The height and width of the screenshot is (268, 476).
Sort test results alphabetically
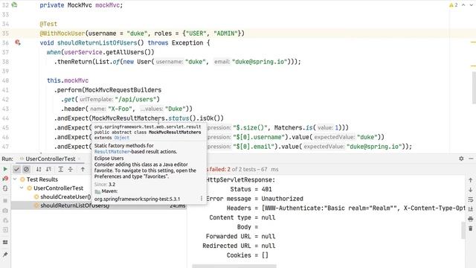click(39, 169)
